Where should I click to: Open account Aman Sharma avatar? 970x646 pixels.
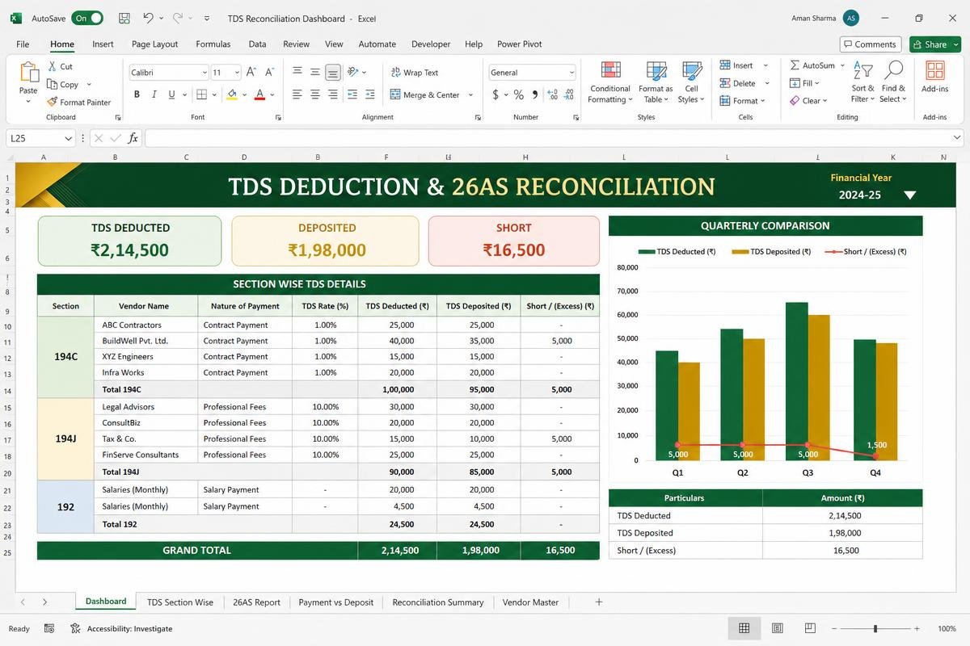click(850, 18)
